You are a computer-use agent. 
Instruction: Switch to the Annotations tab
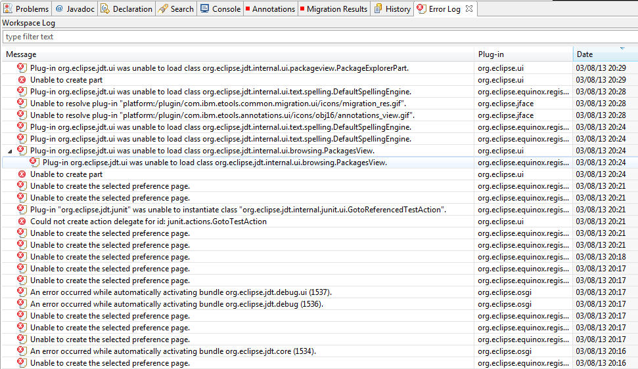[x=270, y=9]
